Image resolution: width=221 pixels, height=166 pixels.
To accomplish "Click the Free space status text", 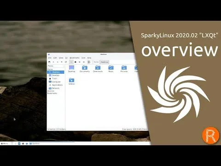I will pyautogui.click(x=135, y=129).
